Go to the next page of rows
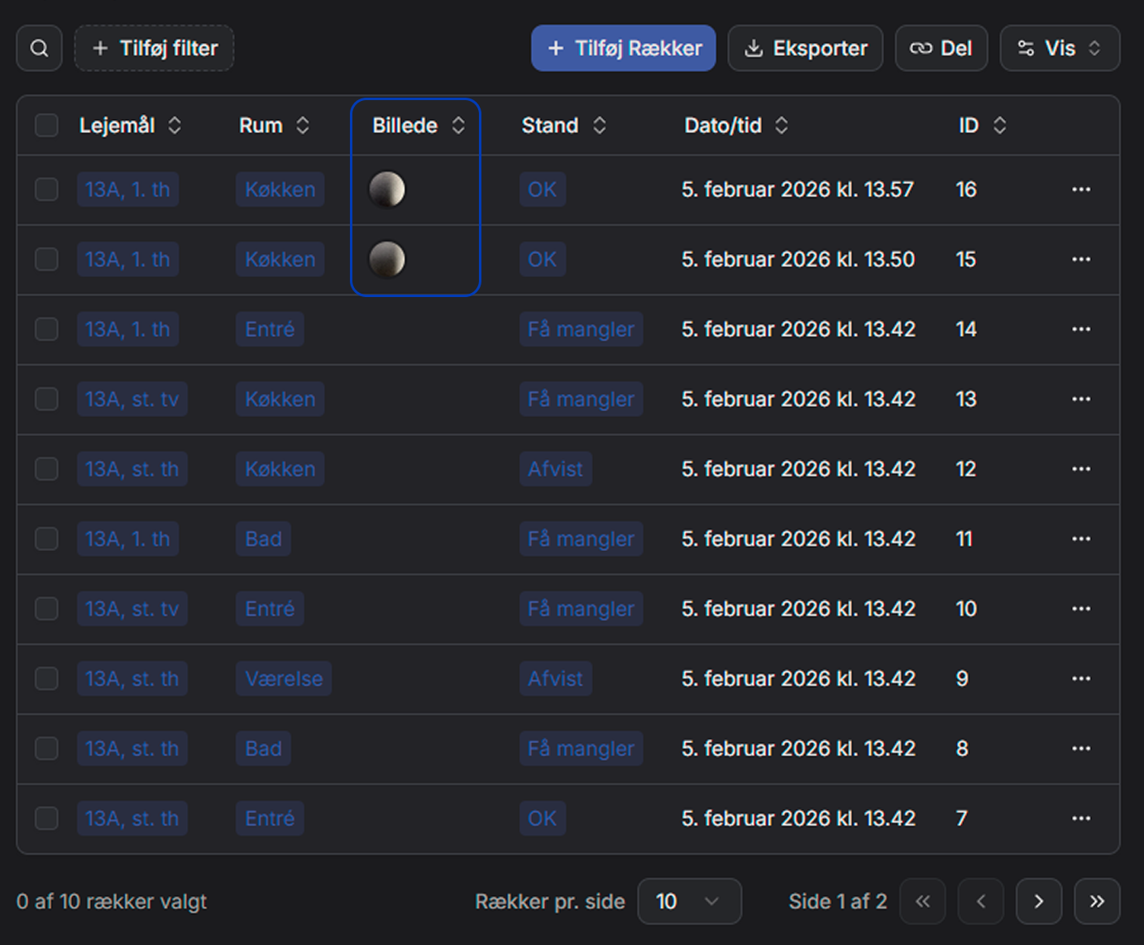 point(1039,901)
